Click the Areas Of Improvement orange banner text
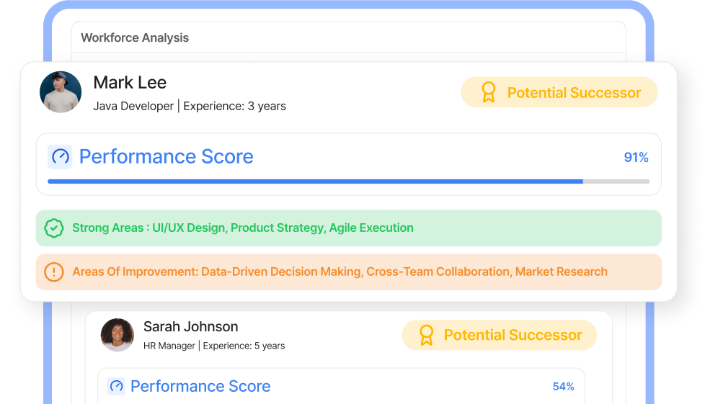This screenshot has width=705, height=404. tap(340, 272)
